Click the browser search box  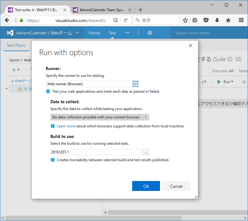[156, 20]
